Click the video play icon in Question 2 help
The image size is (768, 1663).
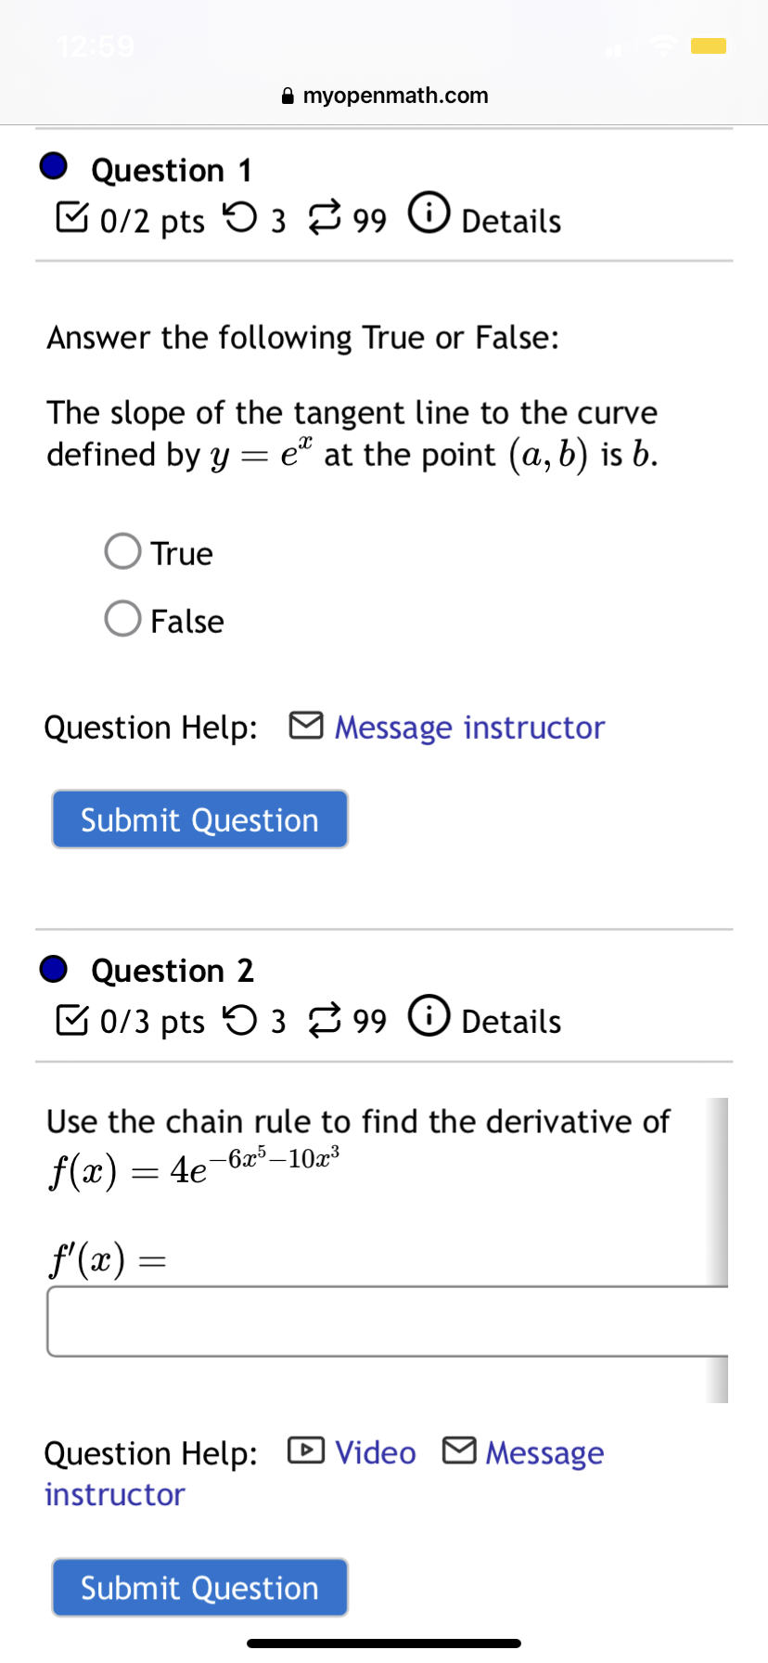306,1451
